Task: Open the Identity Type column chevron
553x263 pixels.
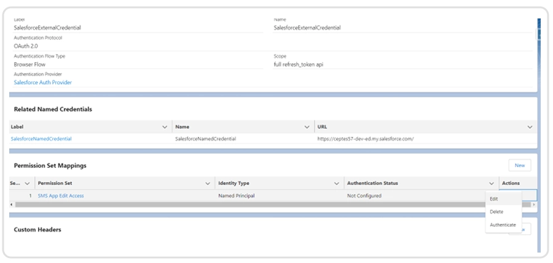Action: [336, 183]
